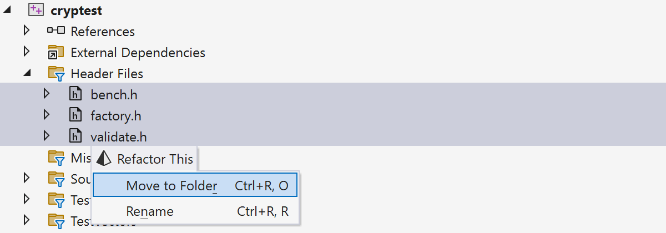Collapse the Header Files folder

[x=27, y=74]
